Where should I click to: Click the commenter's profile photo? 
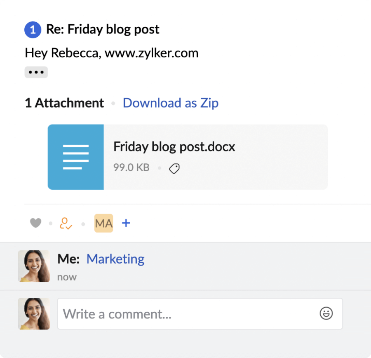point(34,266)
